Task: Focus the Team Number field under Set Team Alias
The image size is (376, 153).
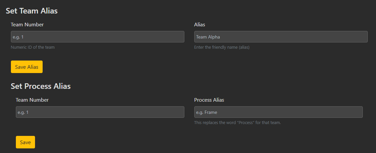Action: click(97, 37)
